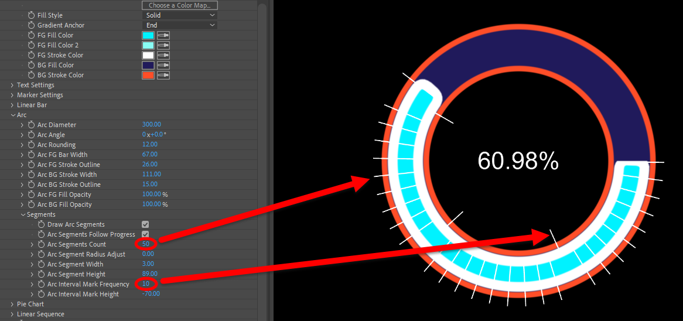Toggle BG Fill Color stopwatch

coord(32,66)
